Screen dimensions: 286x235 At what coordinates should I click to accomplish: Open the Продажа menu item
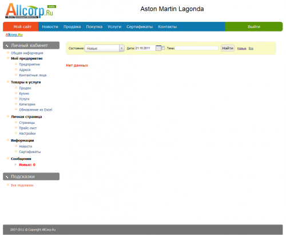tap(72, 27)
